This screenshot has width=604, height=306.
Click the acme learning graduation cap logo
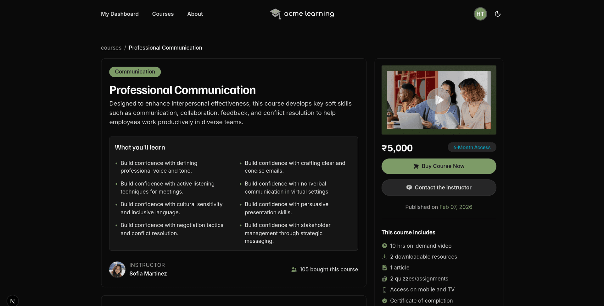[x=275, y=13]
